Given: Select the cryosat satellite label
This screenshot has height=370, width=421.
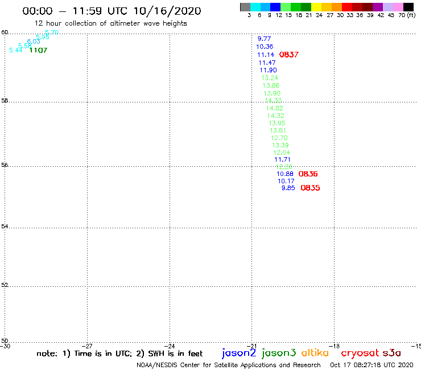Looking at the screenshot, I should click(360, 353).
